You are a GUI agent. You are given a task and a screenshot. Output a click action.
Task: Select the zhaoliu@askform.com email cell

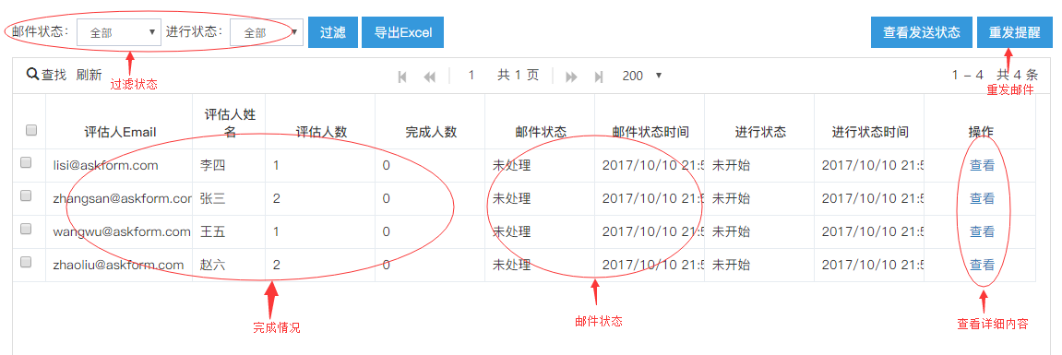tap(119, 265)
